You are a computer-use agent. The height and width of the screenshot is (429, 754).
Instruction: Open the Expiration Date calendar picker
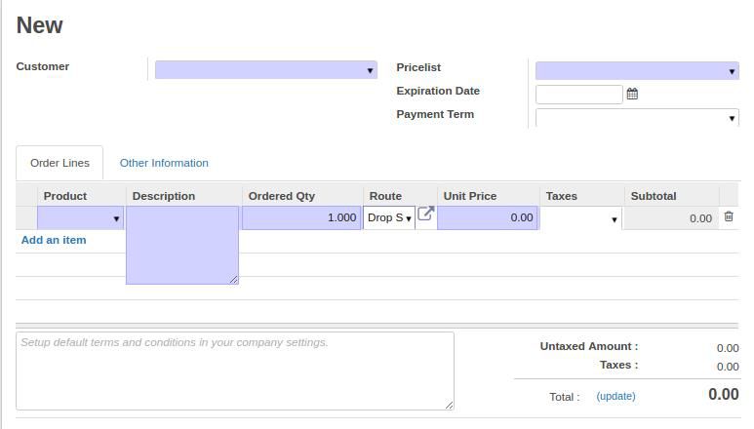[x=632, y=95]
